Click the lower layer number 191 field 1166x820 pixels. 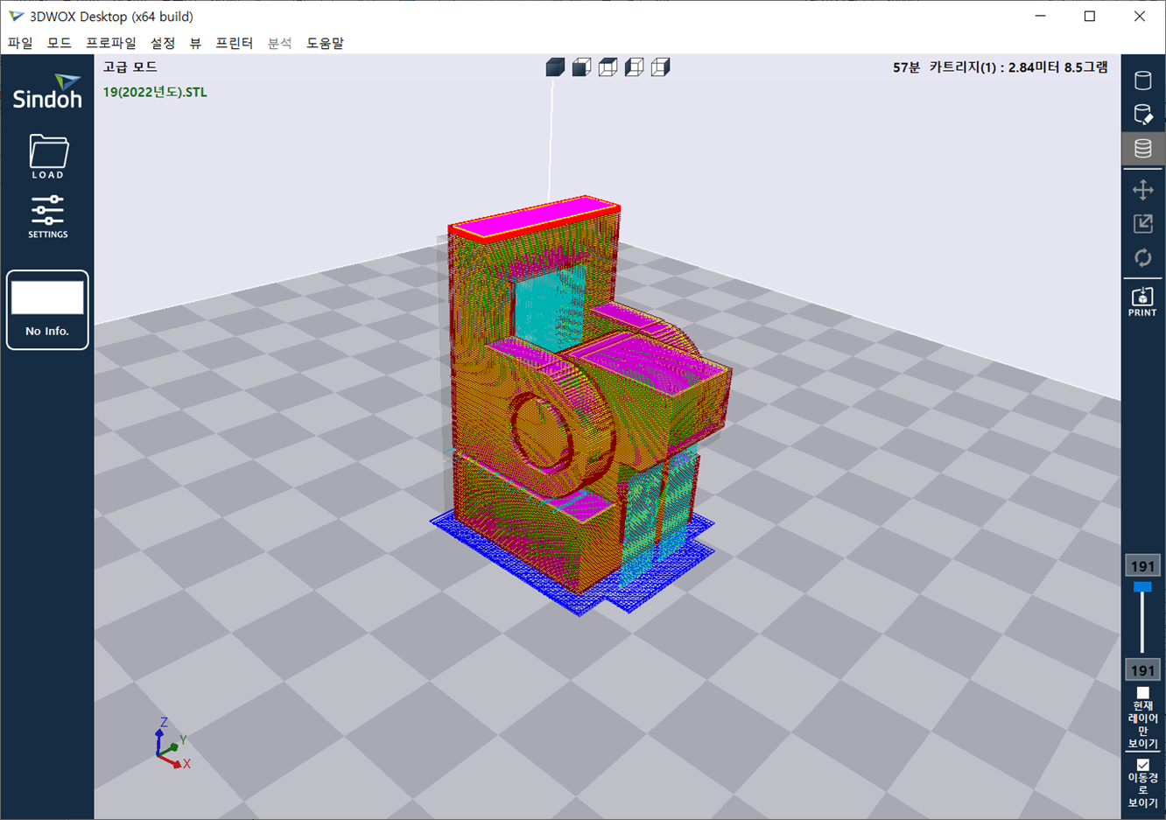1142,670
